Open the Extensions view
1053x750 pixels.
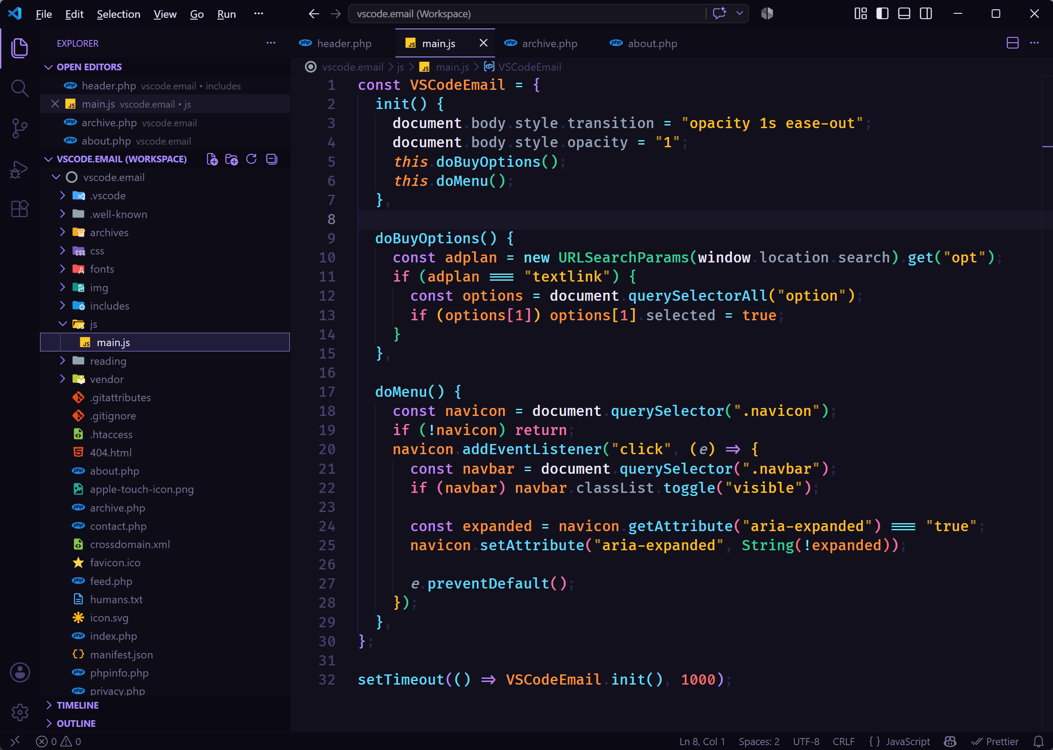point(20,209)
